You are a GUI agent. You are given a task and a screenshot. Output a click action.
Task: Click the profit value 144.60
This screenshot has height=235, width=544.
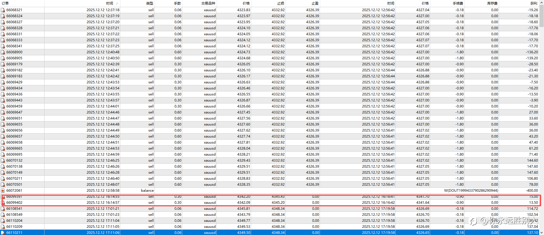pos(533,160)
